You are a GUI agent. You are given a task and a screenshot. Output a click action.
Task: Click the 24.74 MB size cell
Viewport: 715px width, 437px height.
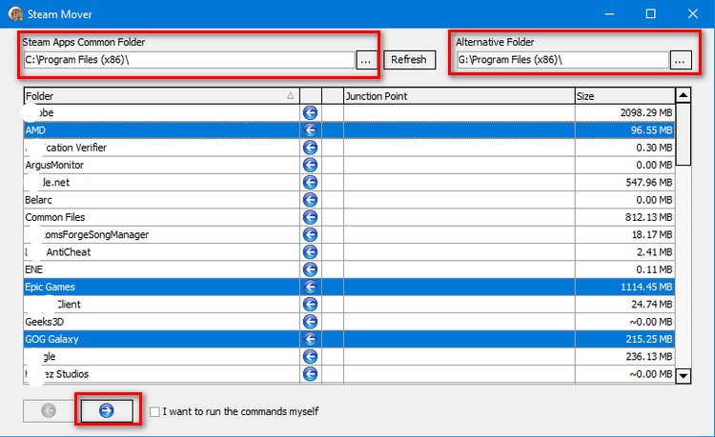[624, 304]
